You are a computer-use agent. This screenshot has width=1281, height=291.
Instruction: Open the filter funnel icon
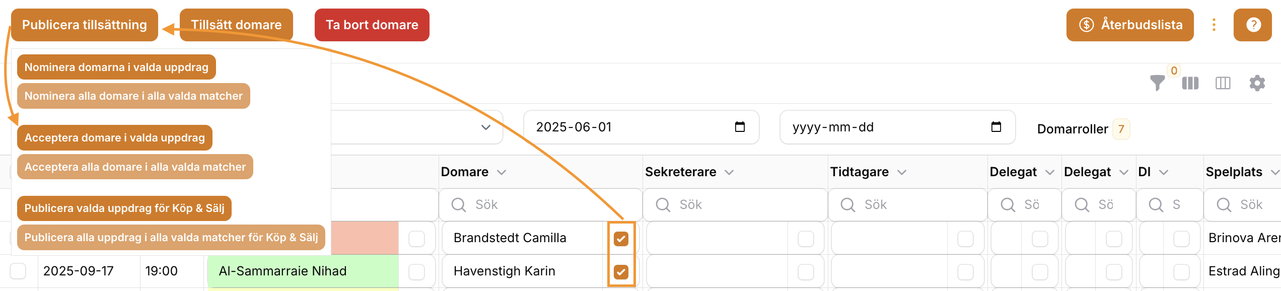pyautogui.click(x=1157, y=83)
